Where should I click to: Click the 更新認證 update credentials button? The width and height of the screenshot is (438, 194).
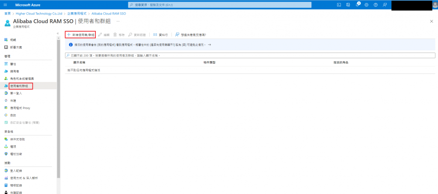click(137, 35)
